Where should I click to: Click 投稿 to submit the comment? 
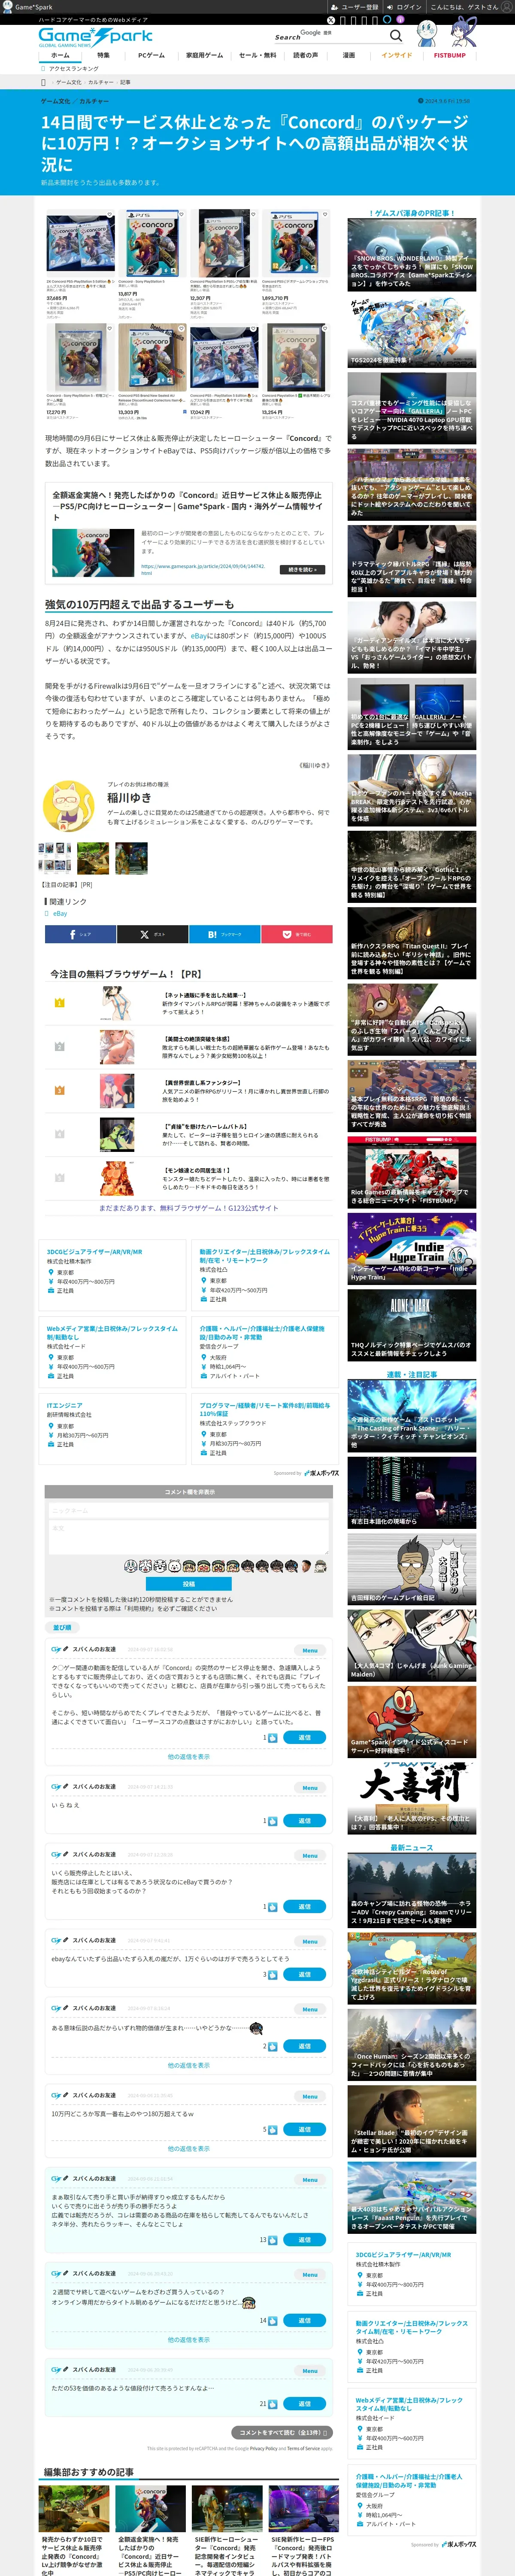(x=189, y=1584)
